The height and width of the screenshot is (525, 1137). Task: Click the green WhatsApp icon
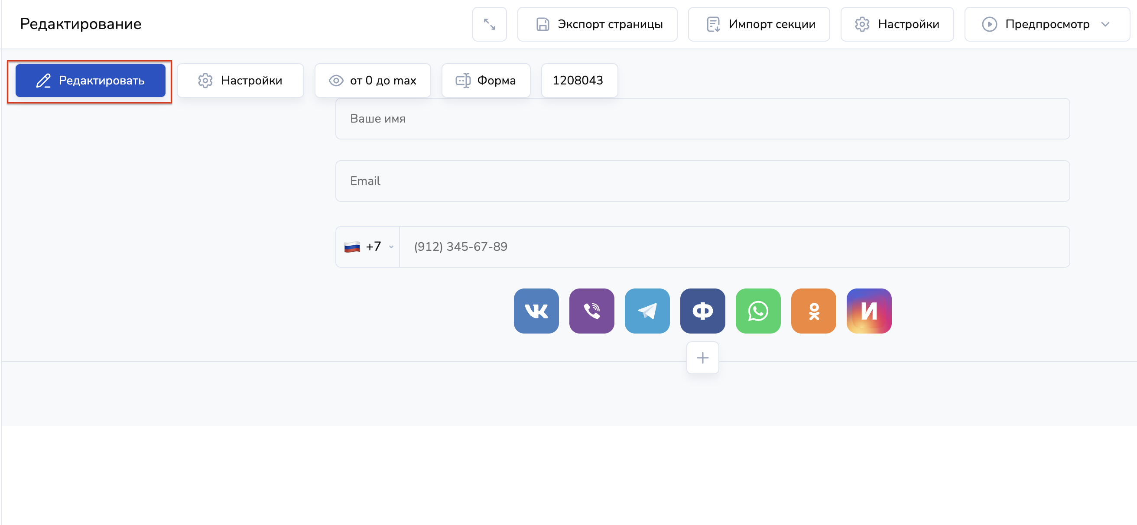point(758,311)
